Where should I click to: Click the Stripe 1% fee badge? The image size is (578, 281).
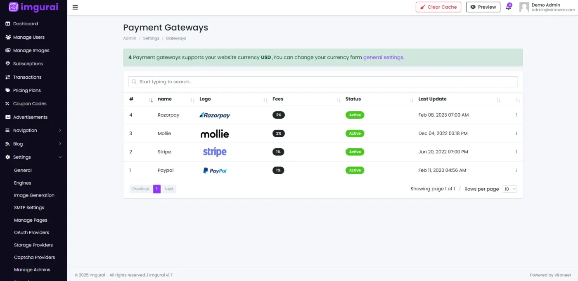[x=278, y=152]
